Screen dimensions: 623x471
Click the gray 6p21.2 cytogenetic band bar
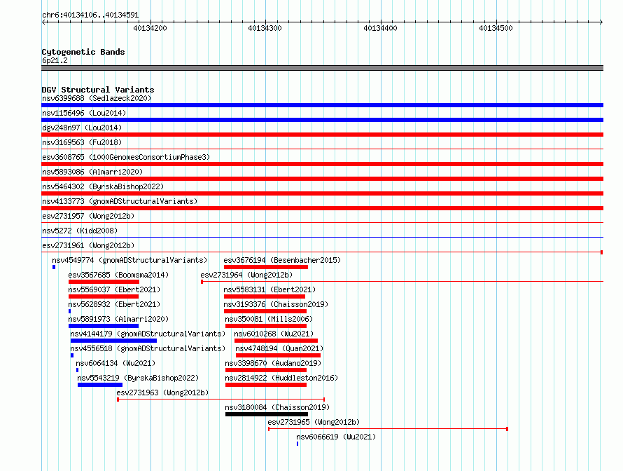click(x=322, y=68)
